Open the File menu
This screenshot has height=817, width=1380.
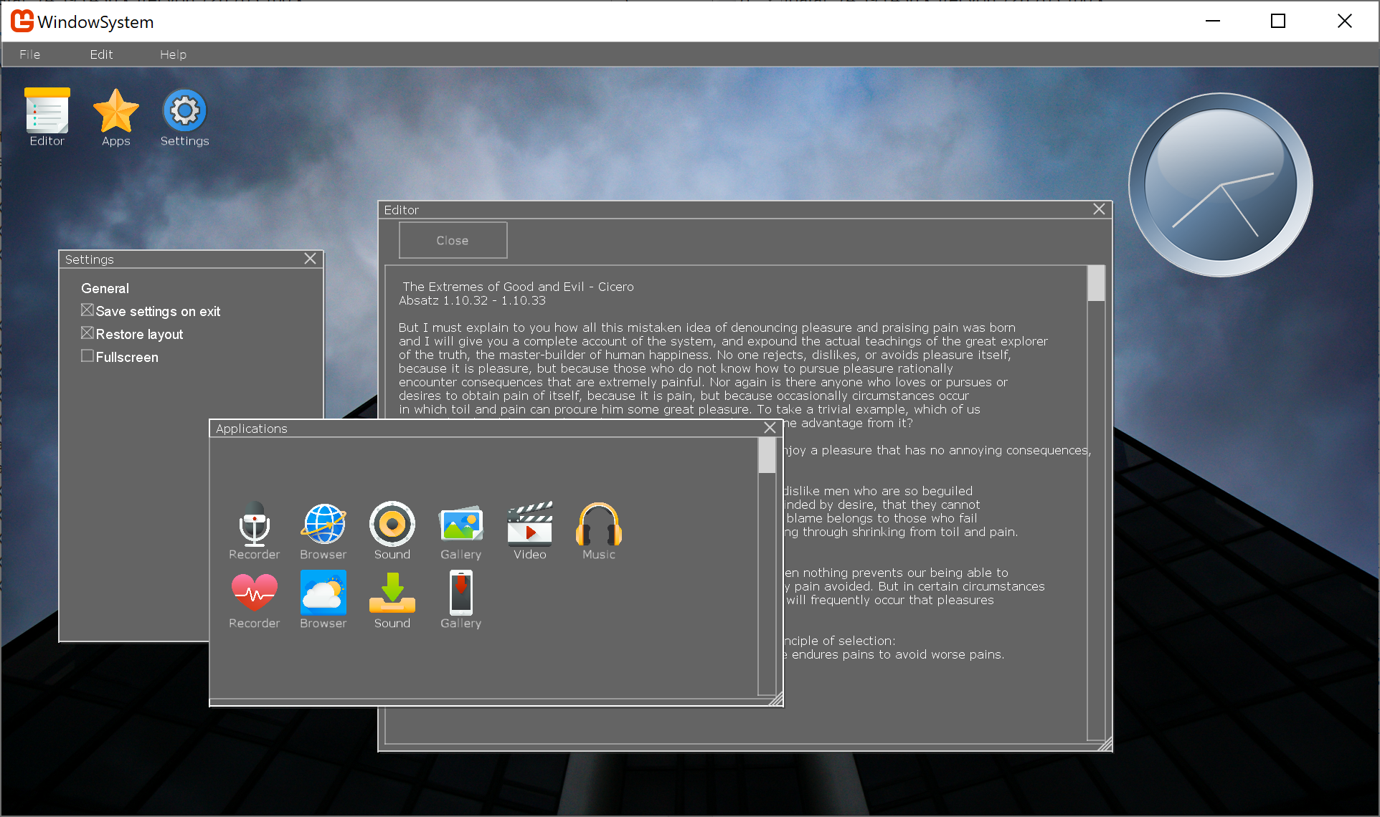(29, 54)
